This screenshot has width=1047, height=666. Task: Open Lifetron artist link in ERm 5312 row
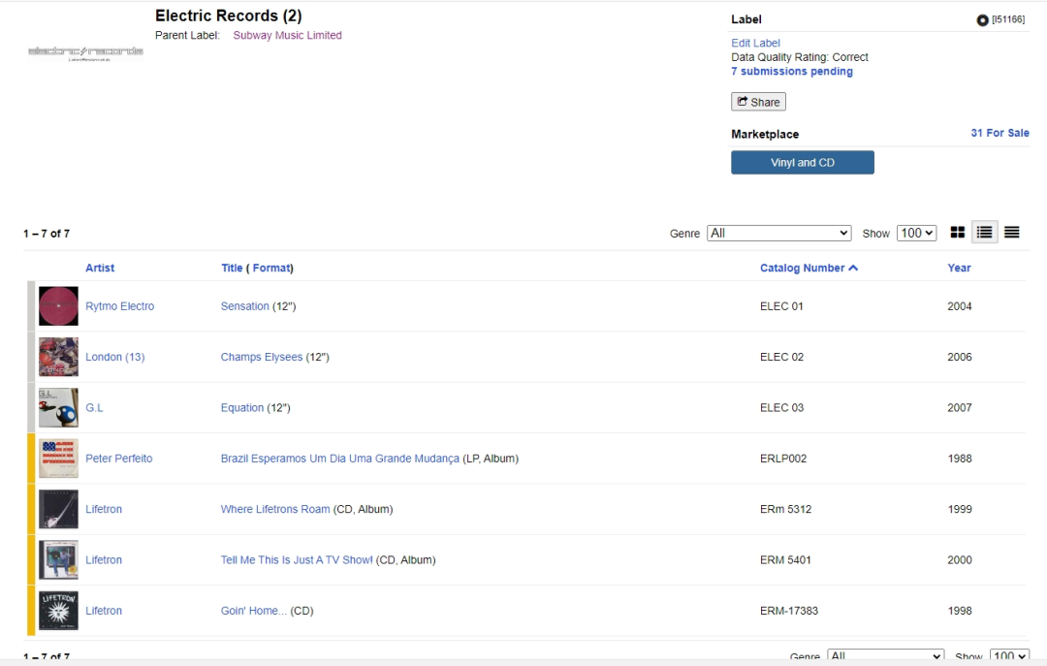104,509
